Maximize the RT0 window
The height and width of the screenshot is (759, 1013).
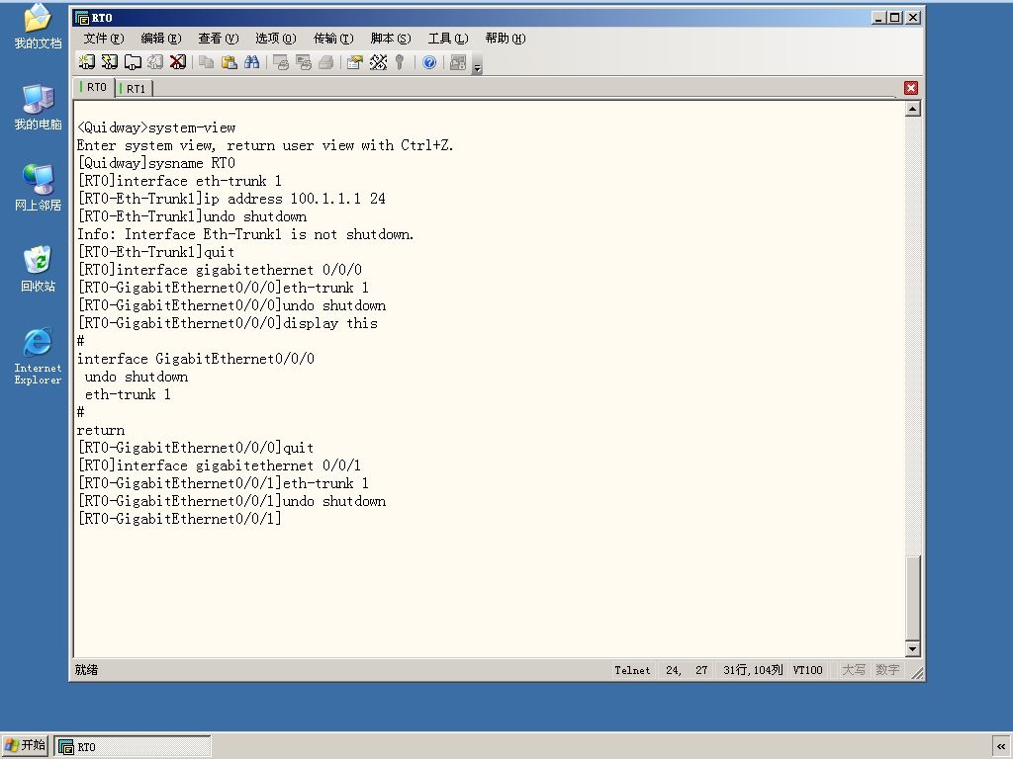pos(894,18)
